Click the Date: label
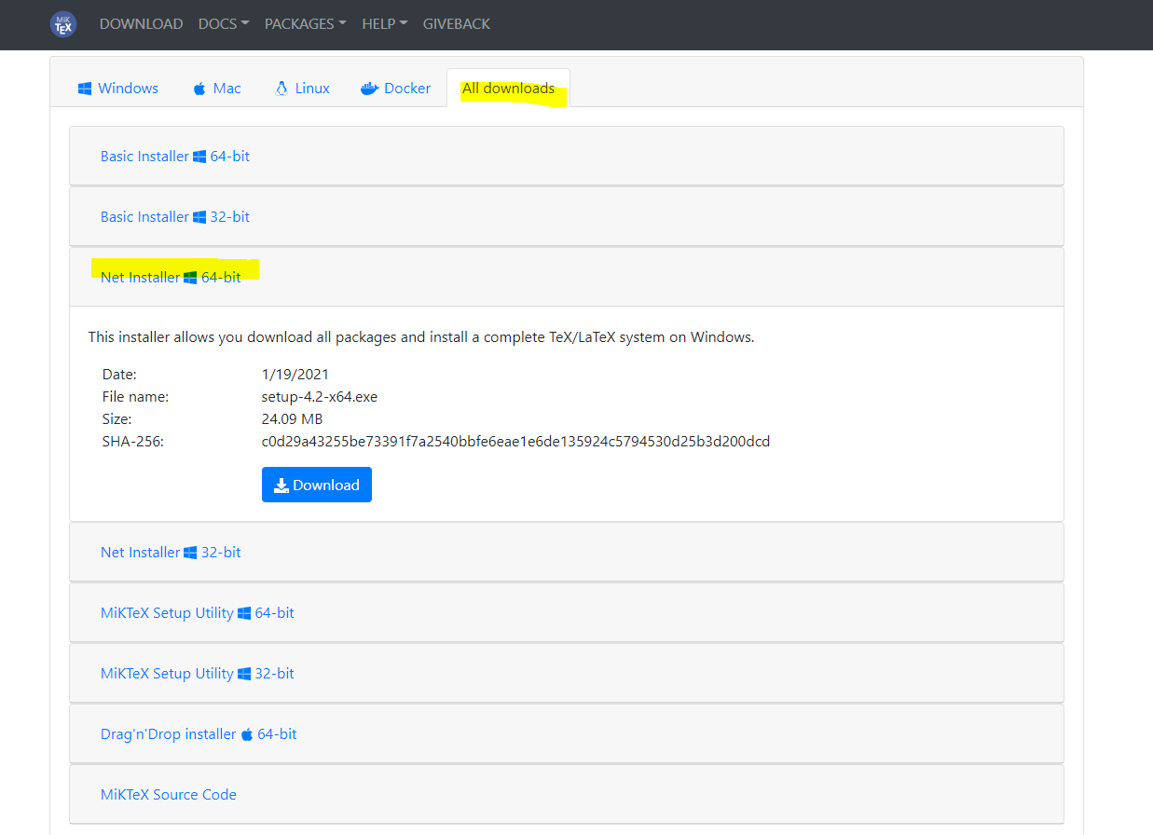1153x835 pixels. [119, 375]
